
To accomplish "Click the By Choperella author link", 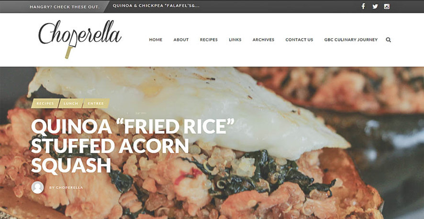I will point(66,188).
